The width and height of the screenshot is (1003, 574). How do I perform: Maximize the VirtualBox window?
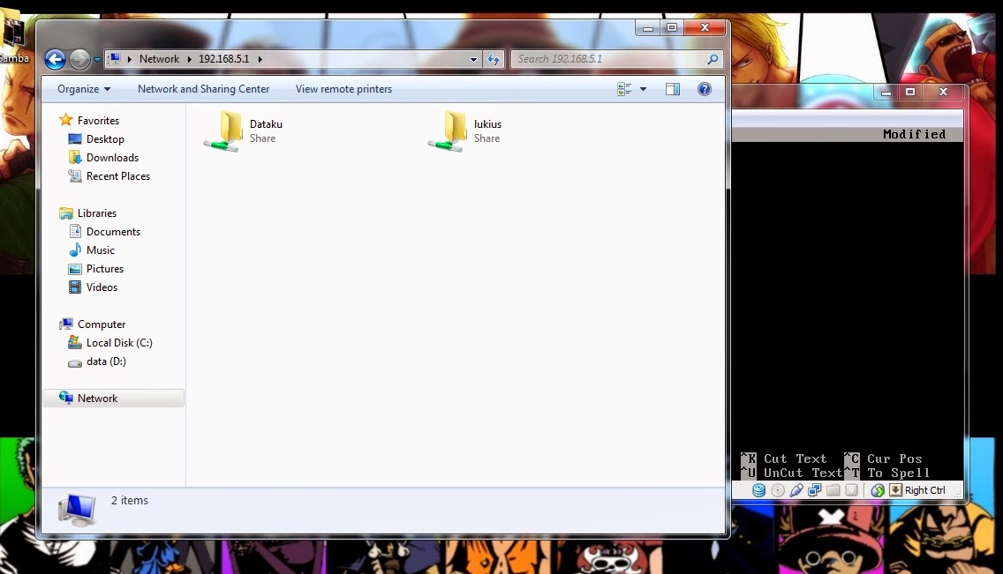coord(910,92)
